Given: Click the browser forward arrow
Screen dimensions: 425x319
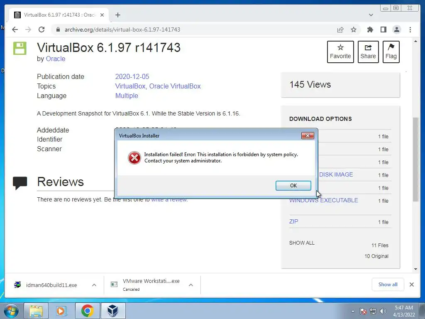Looking at the screenshot, I should (28, 29).
